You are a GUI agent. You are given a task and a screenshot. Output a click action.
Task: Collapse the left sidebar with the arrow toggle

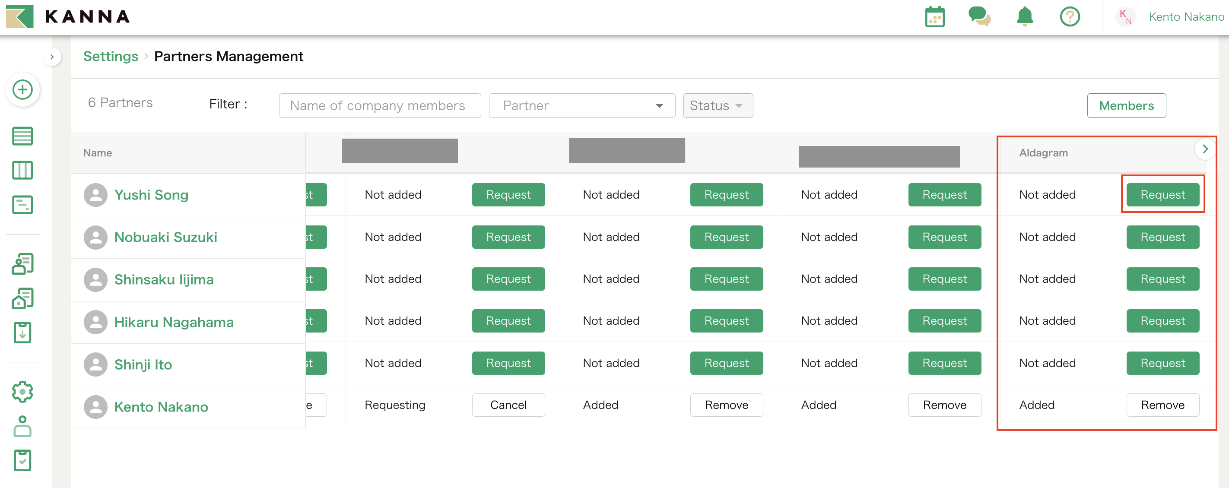point(52,56)
